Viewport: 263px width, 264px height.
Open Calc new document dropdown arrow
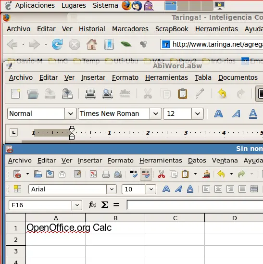pos(27,174)
